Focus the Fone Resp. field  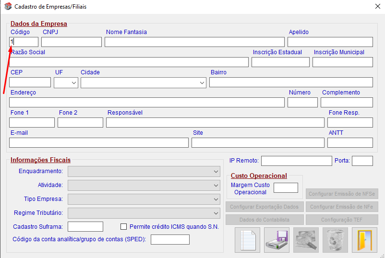pyautogui.click(x=350, y=123)
